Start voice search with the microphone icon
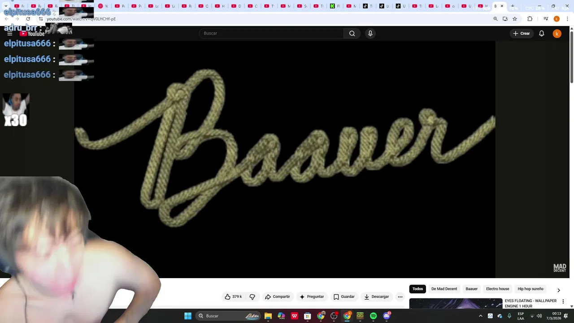Image resolution: width=574 pixels, height=323 pixels. (370, 33)
